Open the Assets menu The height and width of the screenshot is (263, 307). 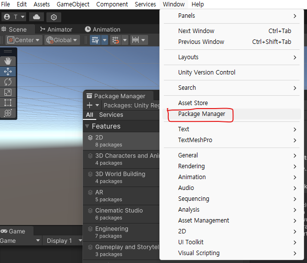tap(41, 4)
